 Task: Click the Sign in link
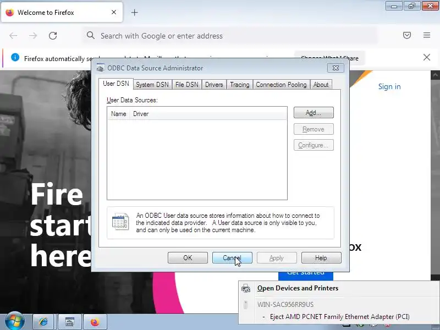tap(389, 87)
